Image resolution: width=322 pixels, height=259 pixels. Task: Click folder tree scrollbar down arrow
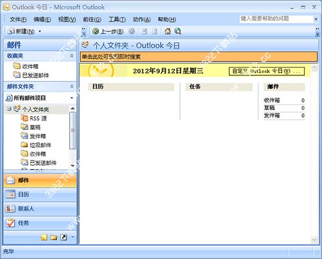tap(72, 165)
